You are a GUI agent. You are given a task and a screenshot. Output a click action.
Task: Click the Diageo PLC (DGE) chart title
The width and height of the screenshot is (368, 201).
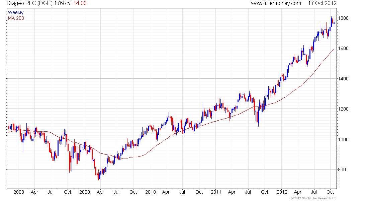pos(29,3)
